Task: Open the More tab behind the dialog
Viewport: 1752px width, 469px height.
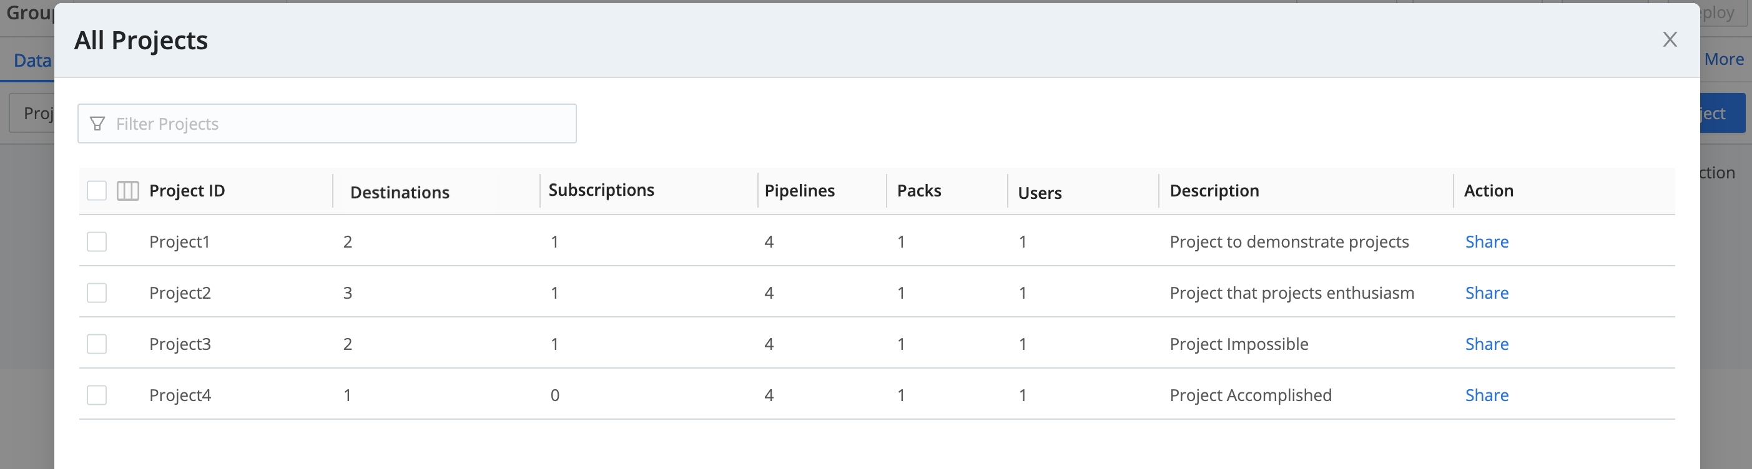Action: pos(1723,59)
